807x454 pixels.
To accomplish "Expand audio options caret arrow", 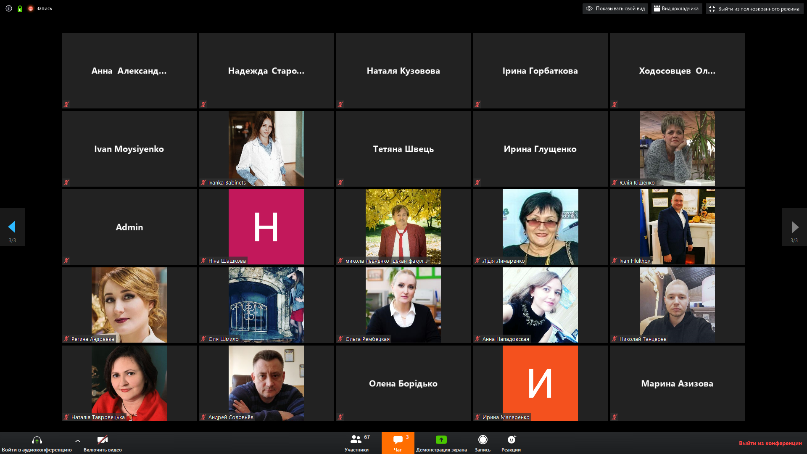I will (78, 441).
